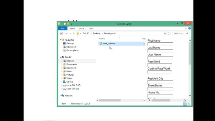Open the address bar history dropdown

point(165,34)
